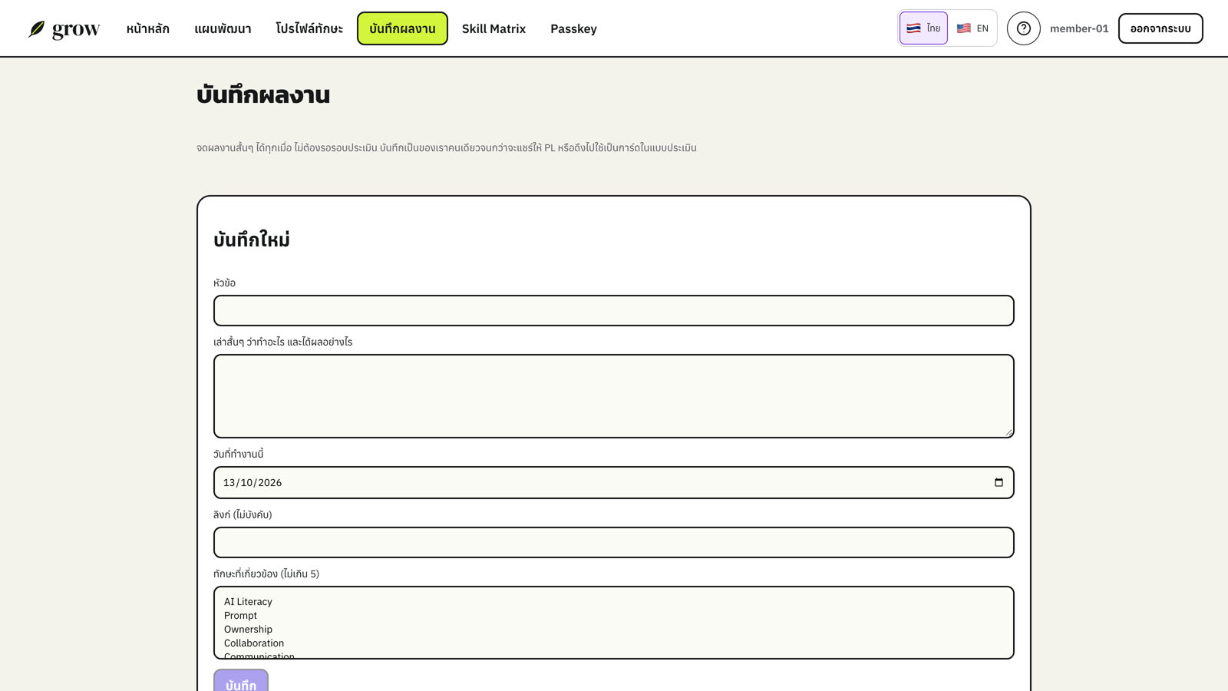
Task: Open โปรไฟล์ทักษะ page
Action: [309, 28]
